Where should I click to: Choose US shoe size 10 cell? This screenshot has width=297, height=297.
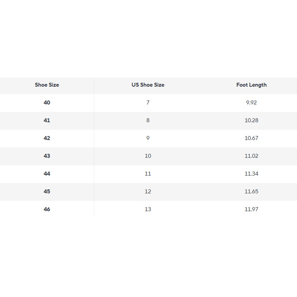pos(148,156)
